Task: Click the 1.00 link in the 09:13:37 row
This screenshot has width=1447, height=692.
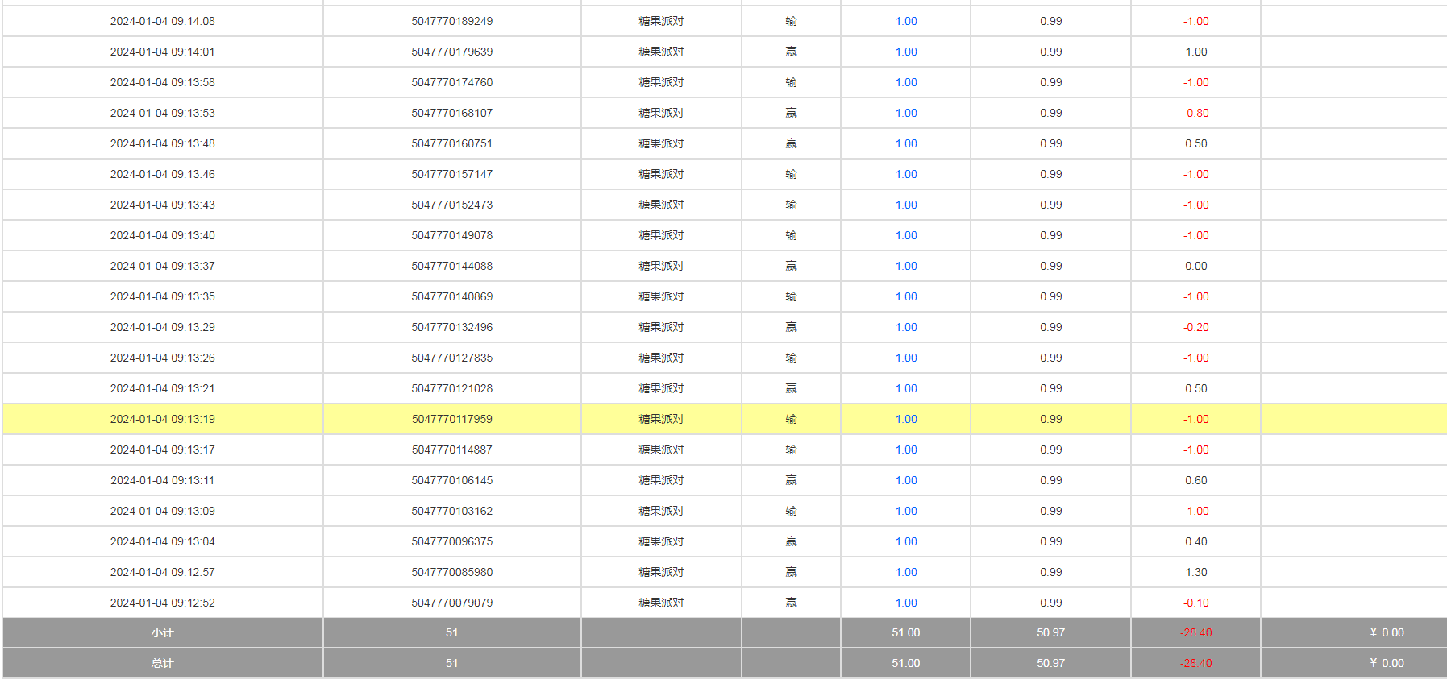Action: [905, 266]
